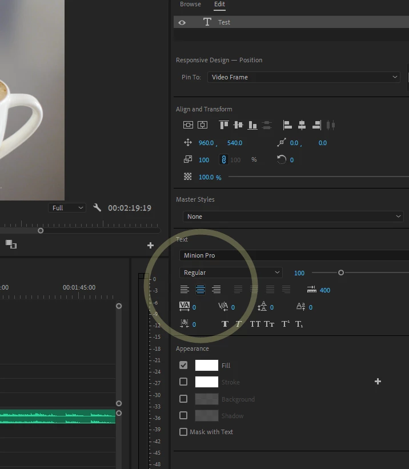This screenshot has height=469, width=409.
Task: Click the white Fill color swatch
Action: tap(207, 365)
